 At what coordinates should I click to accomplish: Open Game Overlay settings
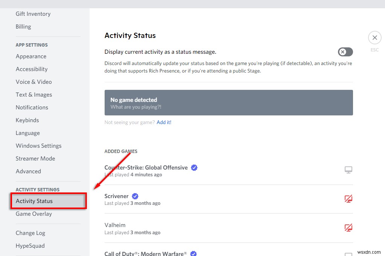[33, 214]
